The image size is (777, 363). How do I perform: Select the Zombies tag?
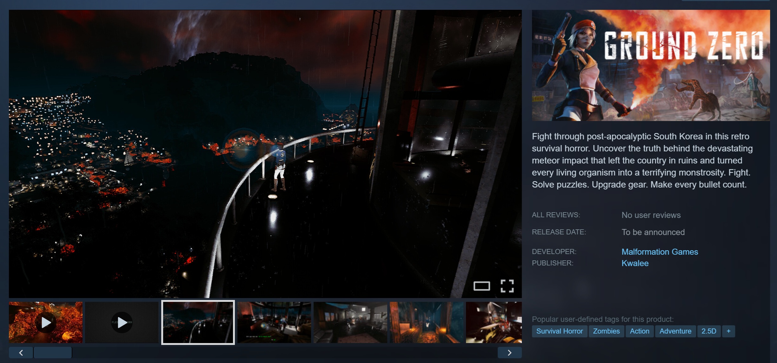point(606,331)
